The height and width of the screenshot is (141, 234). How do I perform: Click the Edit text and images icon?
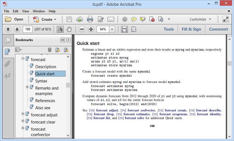point(101,19)
